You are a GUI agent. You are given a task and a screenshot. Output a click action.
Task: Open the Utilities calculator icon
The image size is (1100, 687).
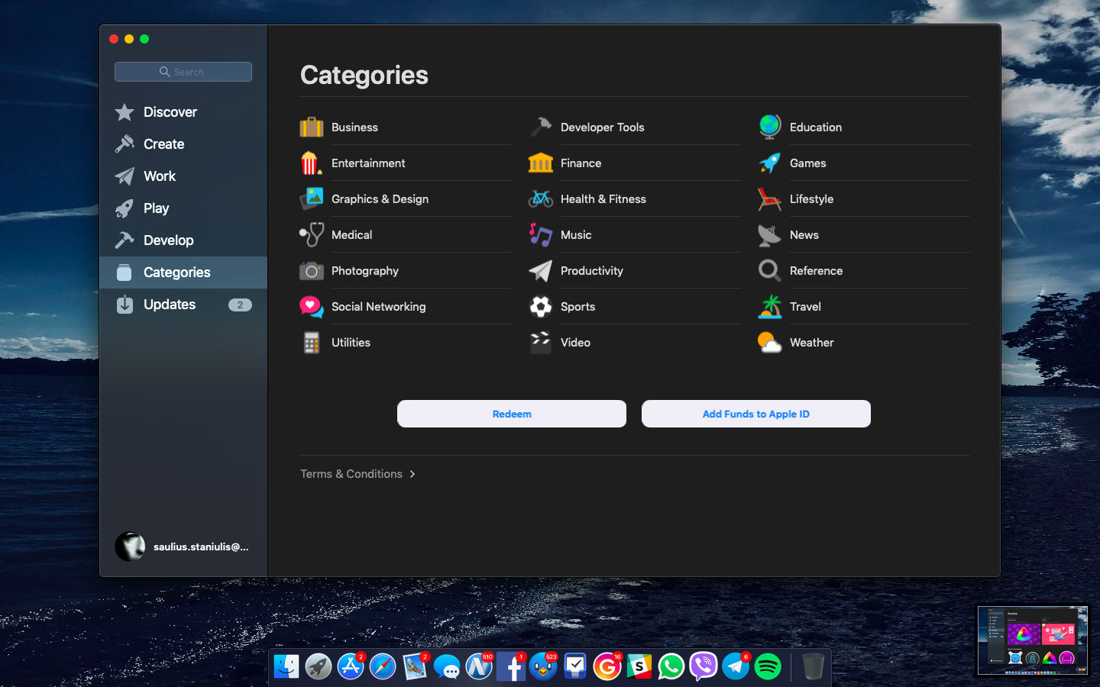311,343
